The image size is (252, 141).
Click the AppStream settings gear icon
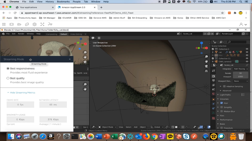(35, 24)
